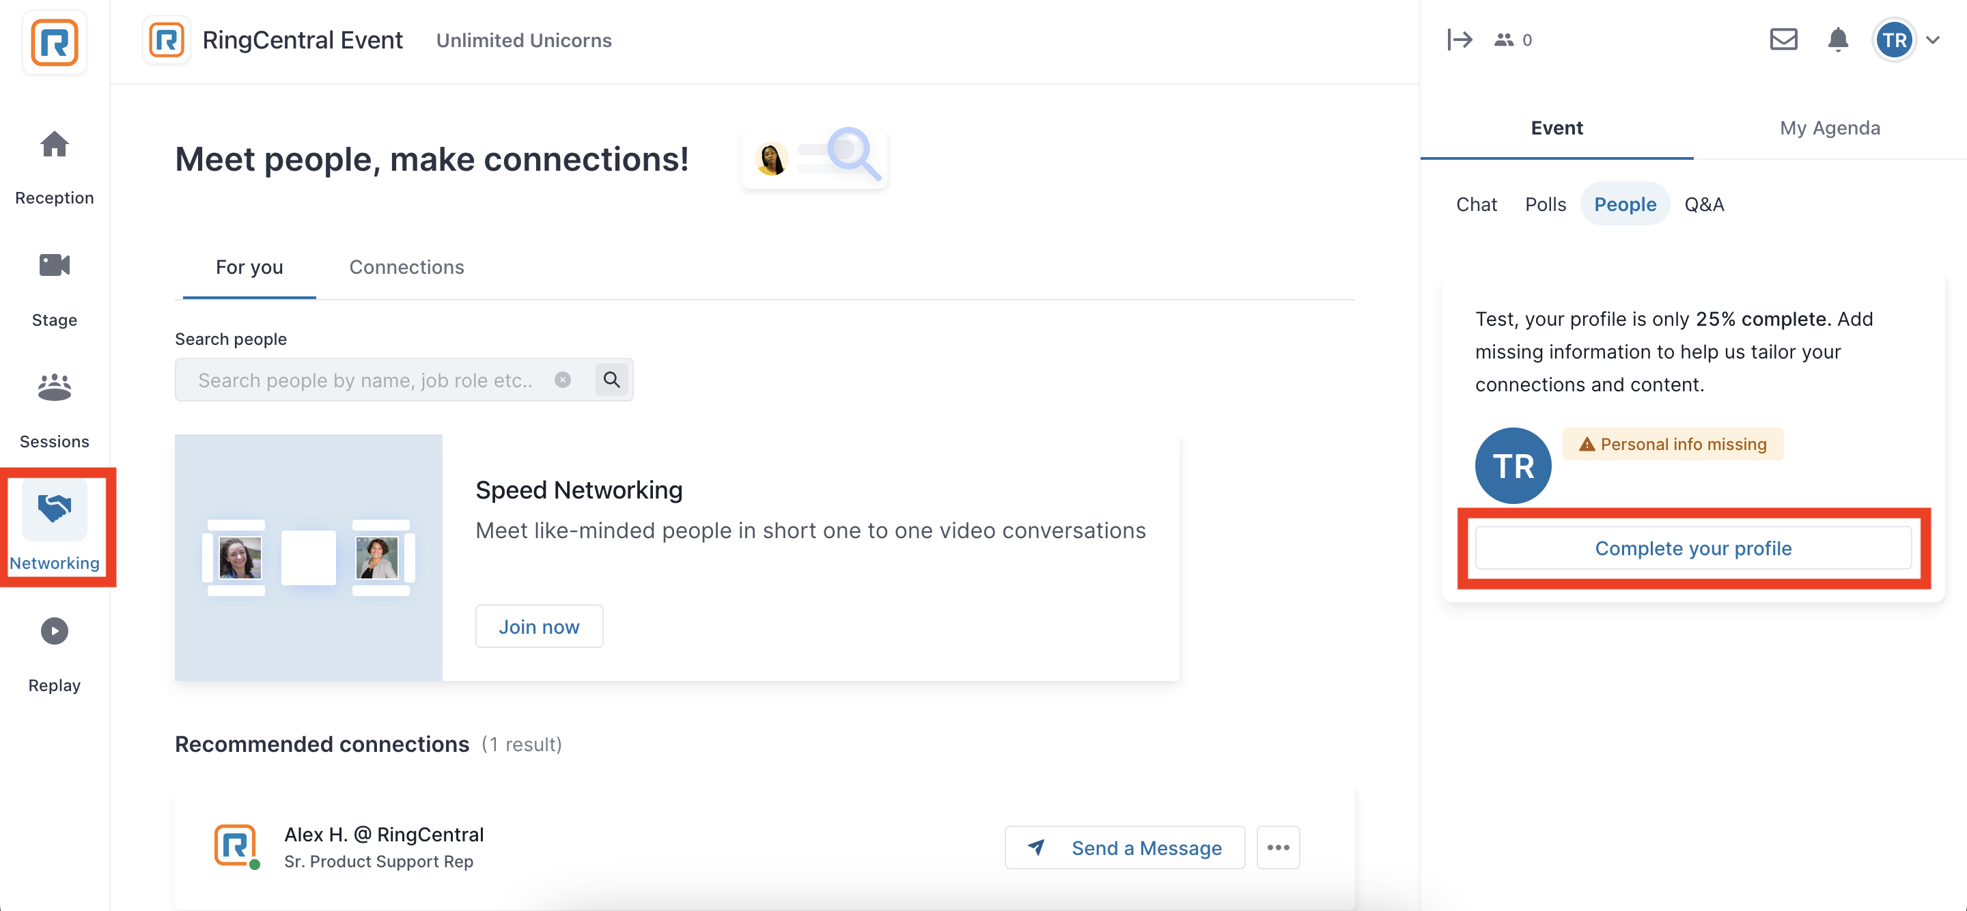Click send arrow icon for Alex H.
This screenshot has height=911, width=1967.
(1036, 847)
